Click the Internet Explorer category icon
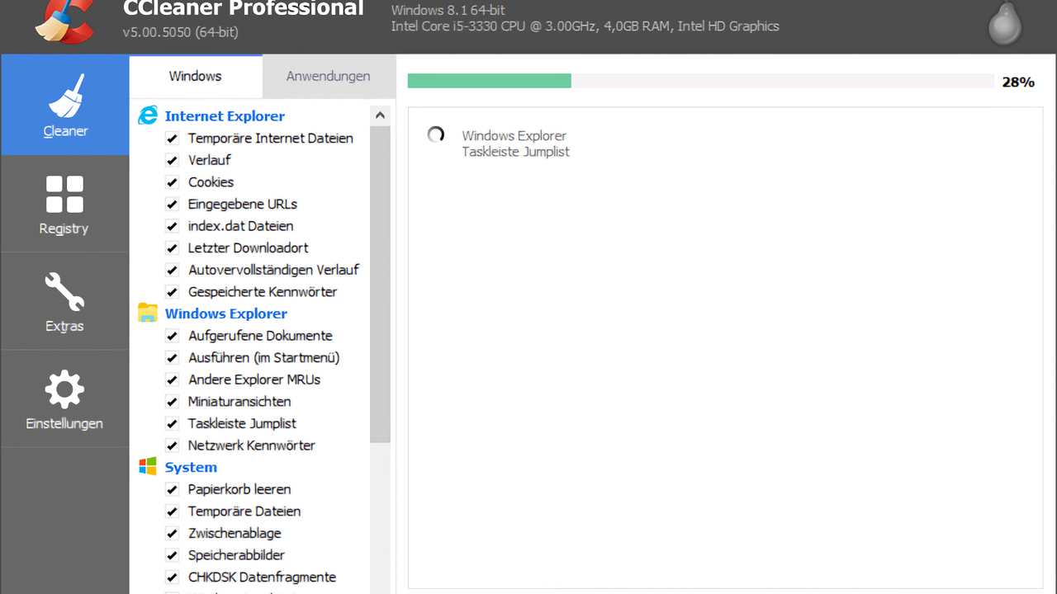1057x594 pixels. [148, 115]
